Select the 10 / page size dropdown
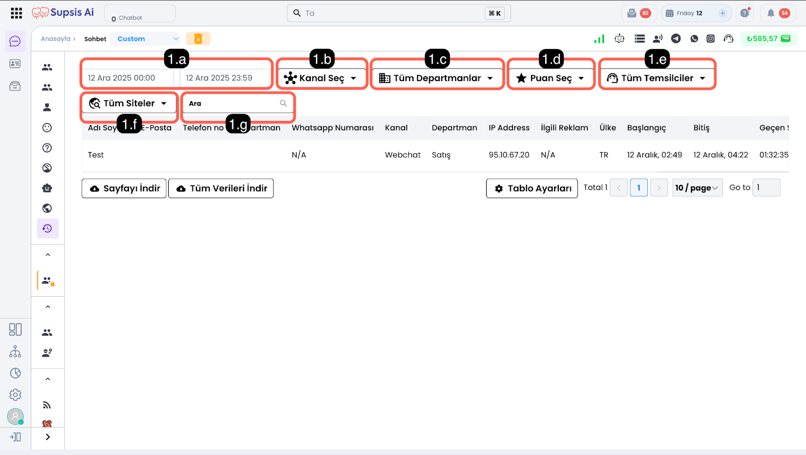This screenshot has height=455, width=806. point(697,188)
